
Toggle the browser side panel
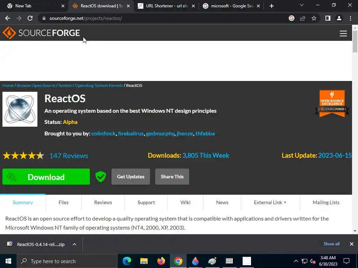[328, 18]
